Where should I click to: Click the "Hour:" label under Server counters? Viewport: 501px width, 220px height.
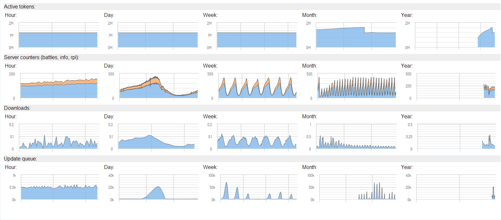[11, 66]
